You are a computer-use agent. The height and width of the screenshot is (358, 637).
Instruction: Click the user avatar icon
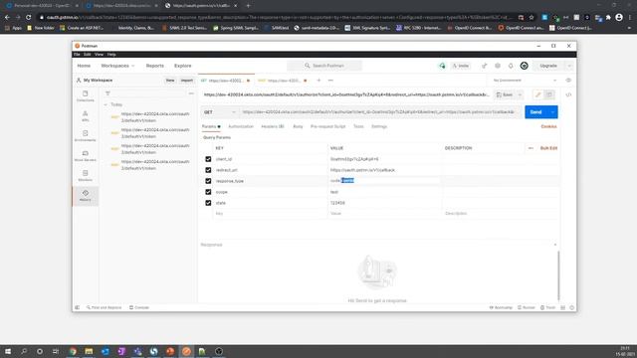pos(525,66)
